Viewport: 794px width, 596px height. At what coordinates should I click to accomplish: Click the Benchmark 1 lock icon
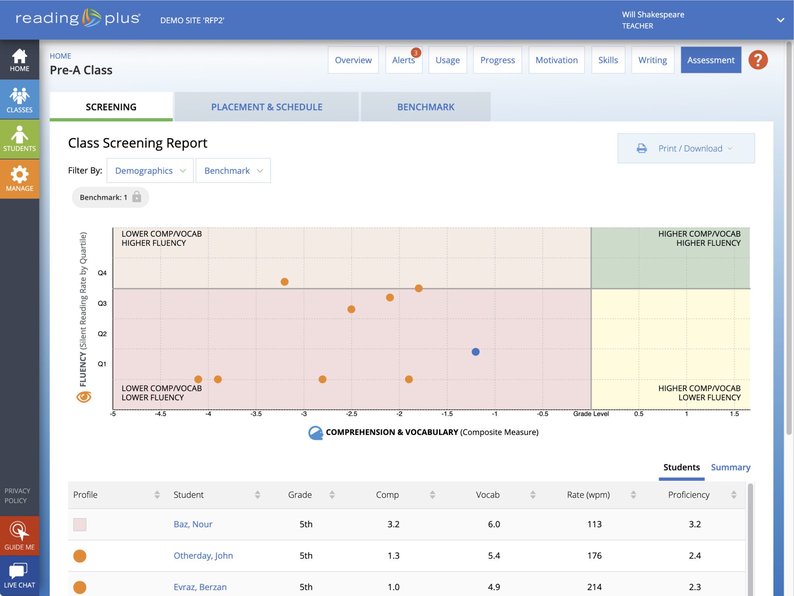(x=136, y=197)
